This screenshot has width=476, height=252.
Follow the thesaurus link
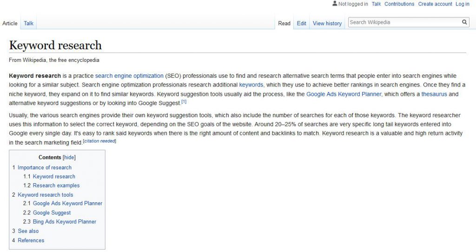pos(434,94)
